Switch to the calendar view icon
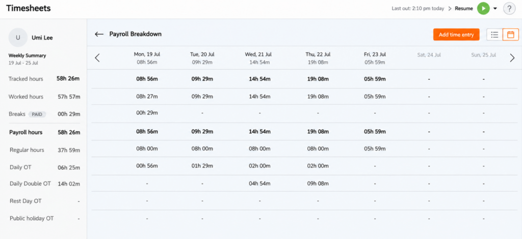The height and width of the screenshot is (239, 522). (x=511, y=35)
